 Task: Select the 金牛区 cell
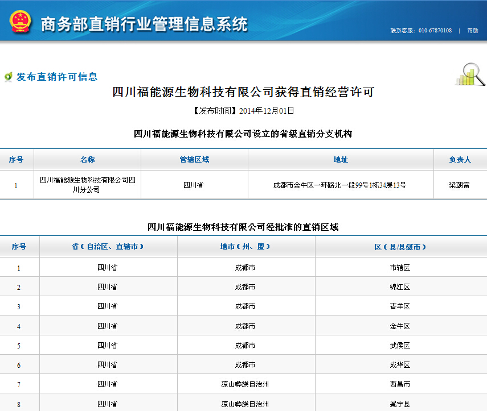click(400, 326)
